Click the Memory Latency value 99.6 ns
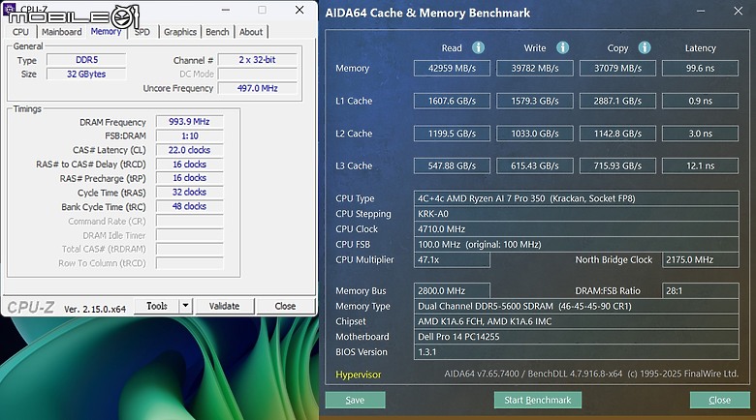 [700, 69]
